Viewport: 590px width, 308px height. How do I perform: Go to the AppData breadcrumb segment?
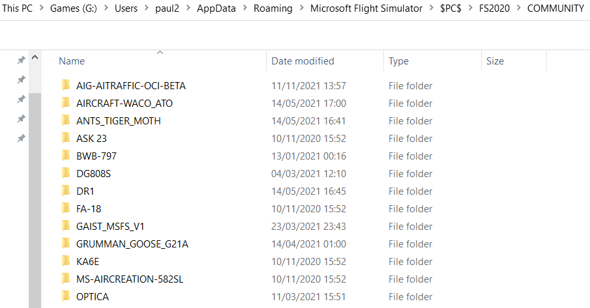[214, 8]
